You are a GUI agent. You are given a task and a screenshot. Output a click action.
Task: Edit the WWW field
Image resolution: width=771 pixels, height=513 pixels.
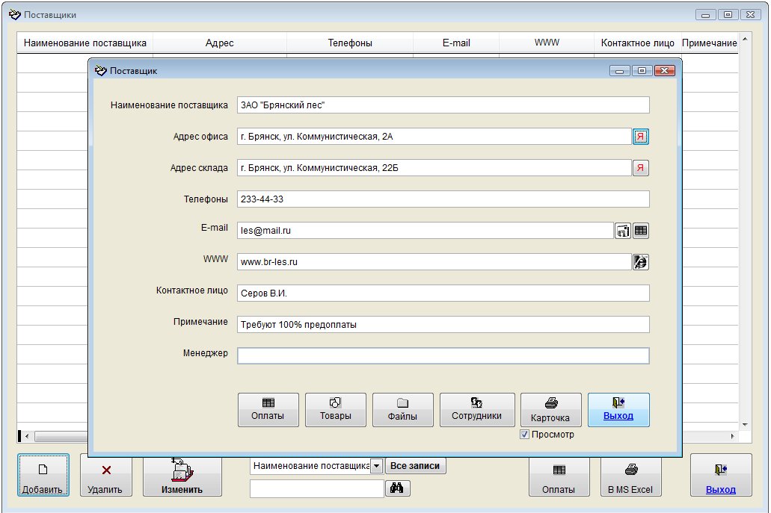(434, 262)
